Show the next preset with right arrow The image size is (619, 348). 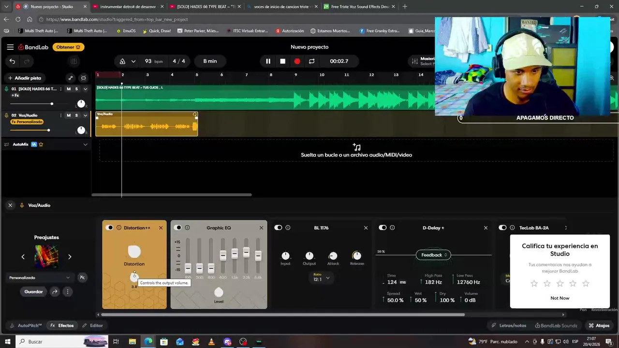(x=70, y=257)
